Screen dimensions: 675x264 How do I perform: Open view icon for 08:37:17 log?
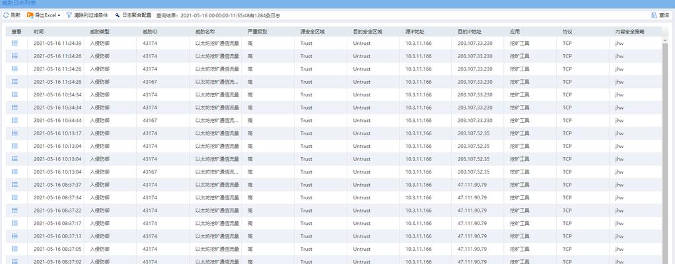[x=15, y=223]
